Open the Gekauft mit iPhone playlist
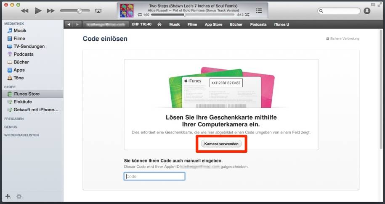The height and width of the screenshot is (204, 385). pos(32,110)
